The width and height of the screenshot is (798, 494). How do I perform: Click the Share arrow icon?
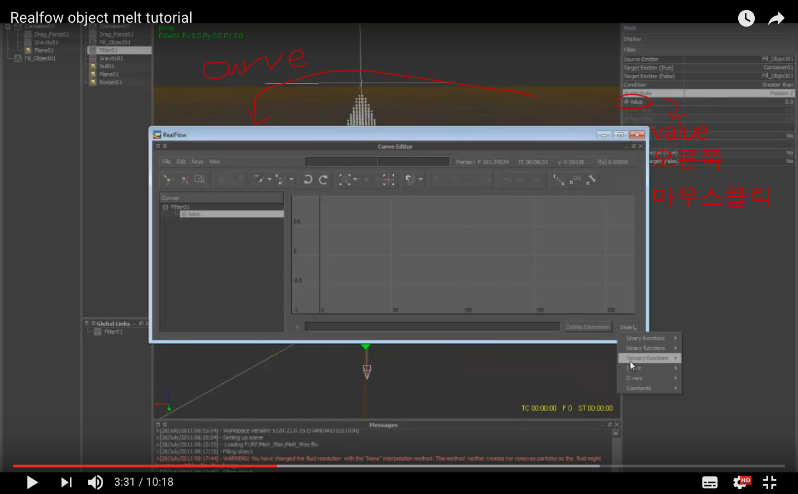[776, 18]
